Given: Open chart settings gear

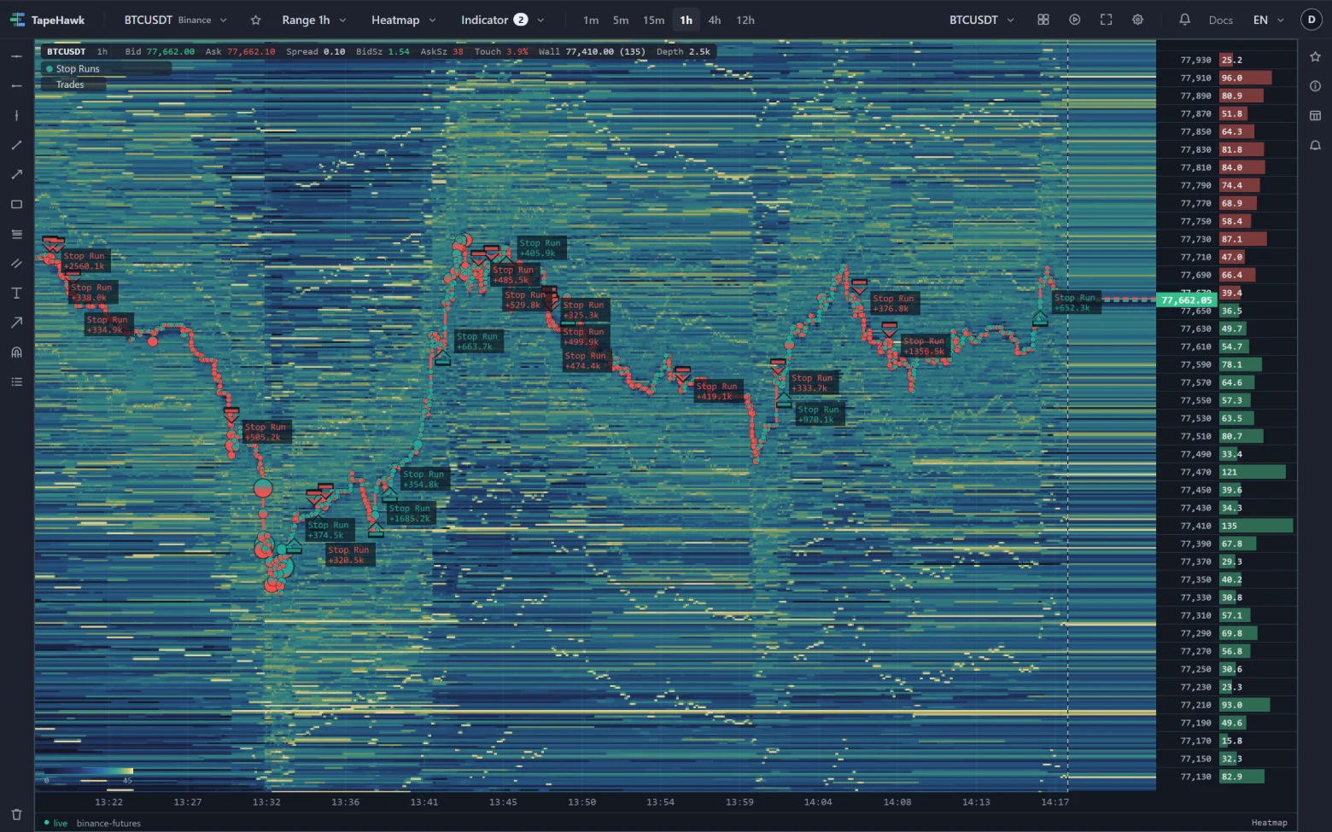Looking at the screenshot, I should coord(1137,20).
